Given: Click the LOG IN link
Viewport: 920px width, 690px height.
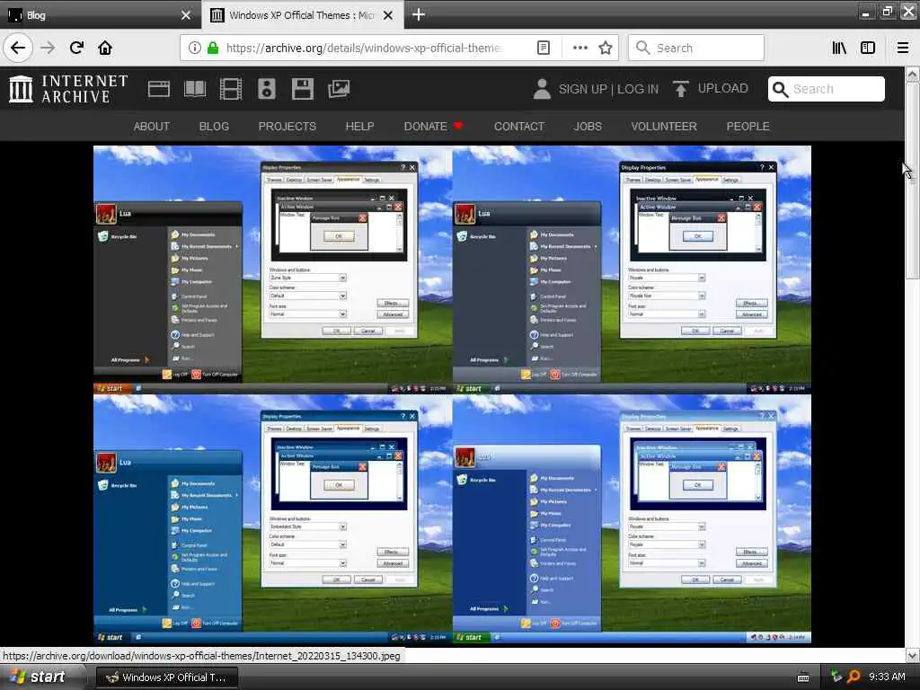Looking at the screenshot, I should [638, 89].
